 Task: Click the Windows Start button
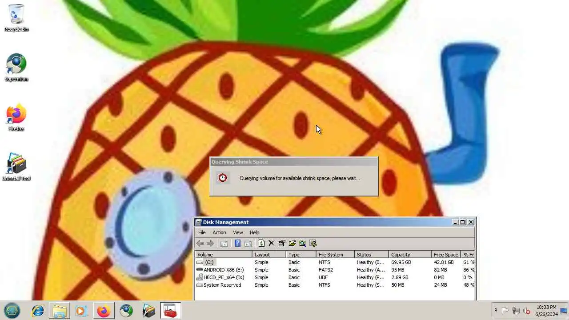(12, 311)
